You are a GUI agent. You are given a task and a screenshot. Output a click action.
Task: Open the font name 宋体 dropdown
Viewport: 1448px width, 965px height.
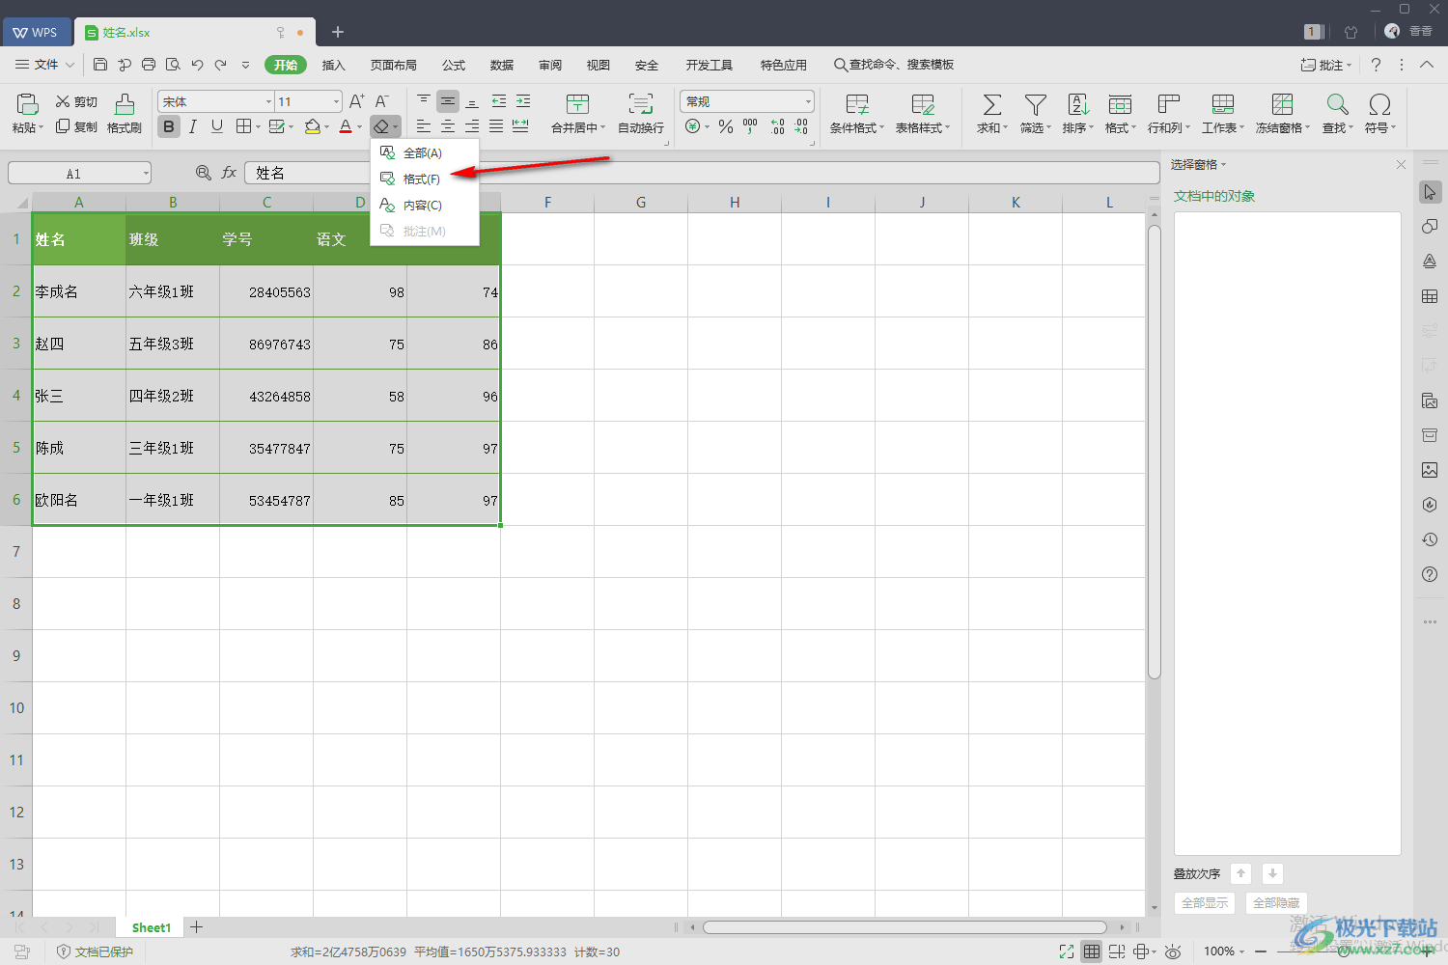[268, 102]
